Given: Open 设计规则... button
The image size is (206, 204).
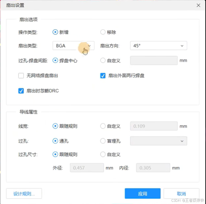Looking at the screenshot, I should 24,193.
